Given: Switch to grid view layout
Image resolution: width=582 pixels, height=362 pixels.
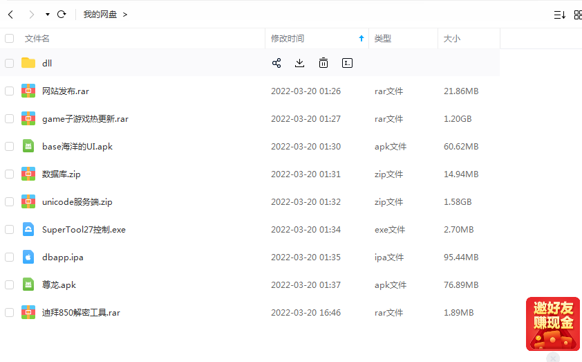Looking at the screenshot, I should tap(578, 15).
